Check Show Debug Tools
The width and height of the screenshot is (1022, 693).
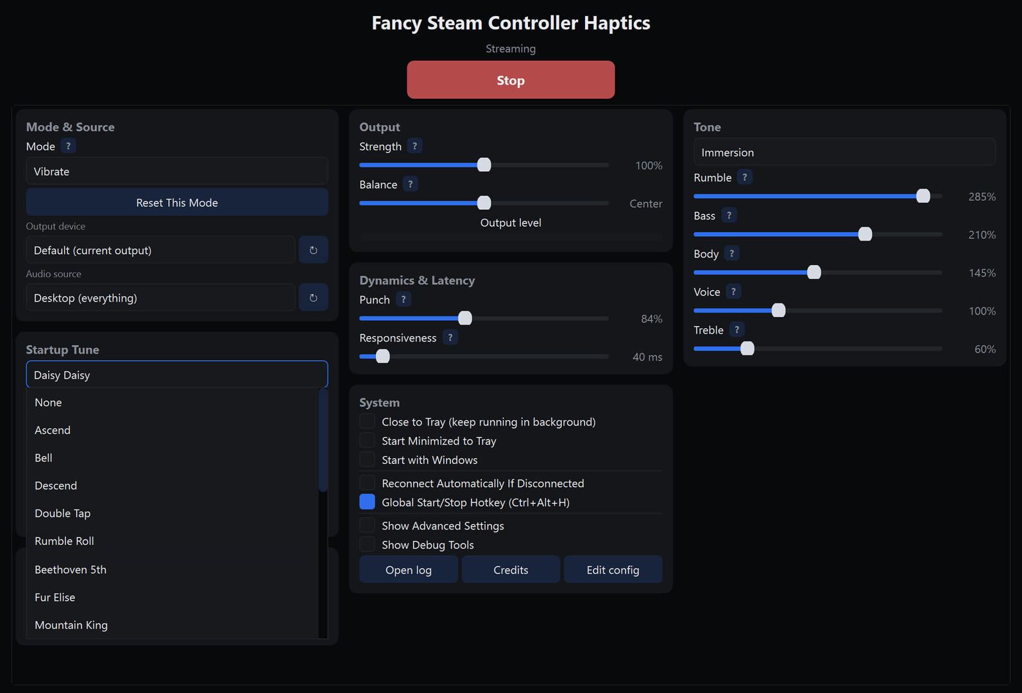click(367, 545)
